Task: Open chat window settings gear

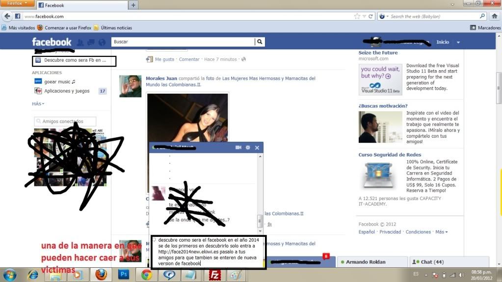Action: 248,147
